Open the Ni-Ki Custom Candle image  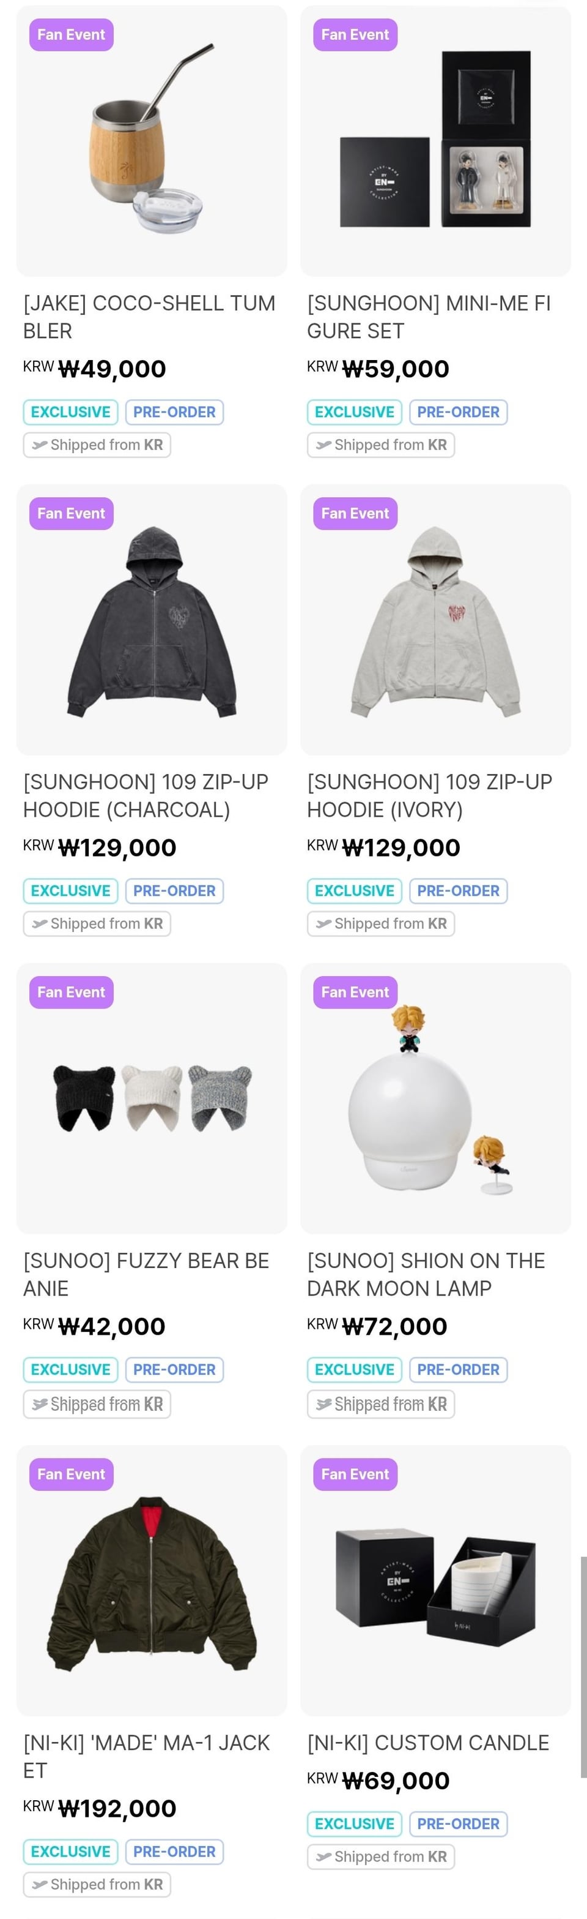pos(435,1581)
